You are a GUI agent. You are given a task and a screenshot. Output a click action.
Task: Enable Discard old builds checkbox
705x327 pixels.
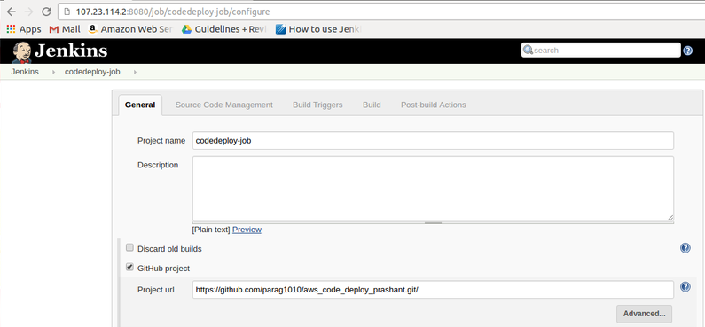130,247
